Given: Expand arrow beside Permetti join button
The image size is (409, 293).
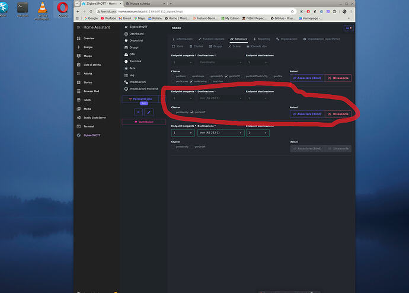Looking at the screenshot, I should click(x=162, y=99).
